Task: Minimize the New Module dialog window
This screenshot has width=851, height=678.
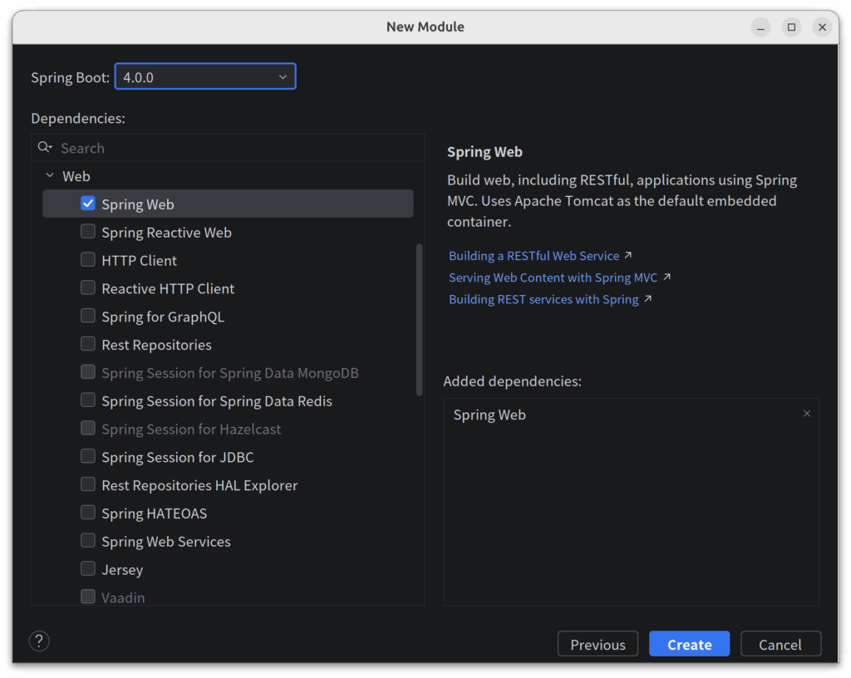Action: (760, 27)
